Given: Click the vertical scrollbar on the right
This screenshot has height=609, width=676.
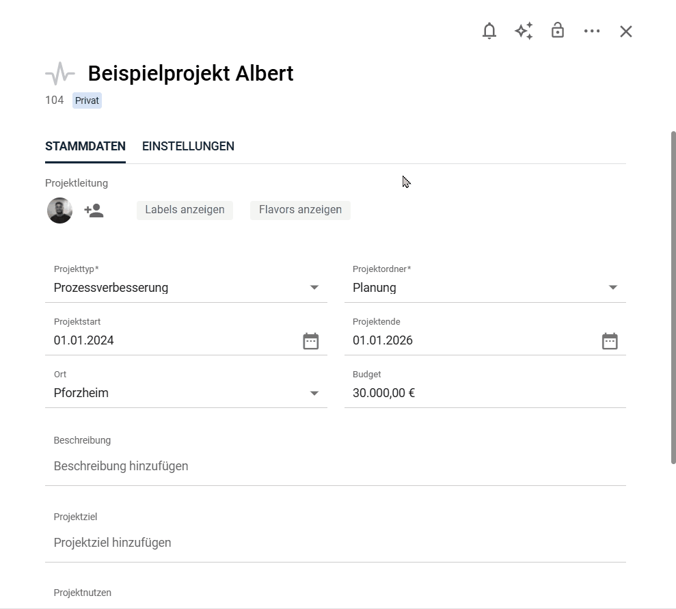Looking at the screenshot, I should 673,297.
